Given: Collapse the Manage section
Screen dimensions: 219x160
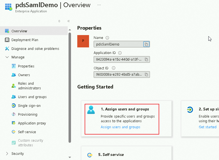Looking at the screenshot, I should (7, 57).
